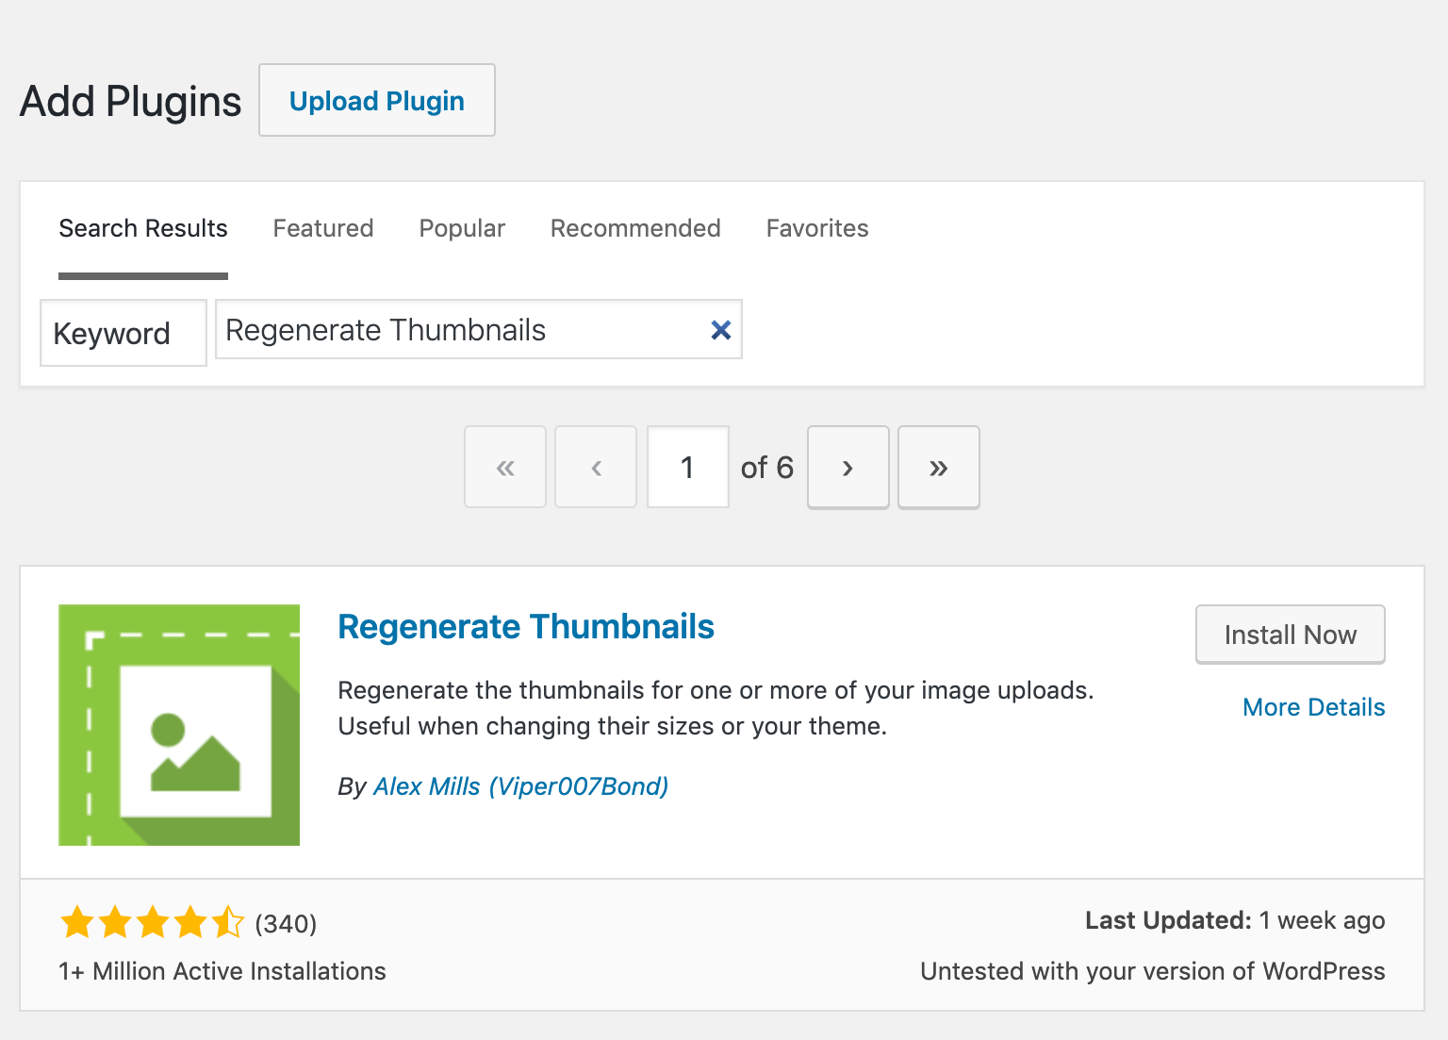Screen dimensions: 1448x1040
Task: Jump to the last results page
Action: point(938,468)
